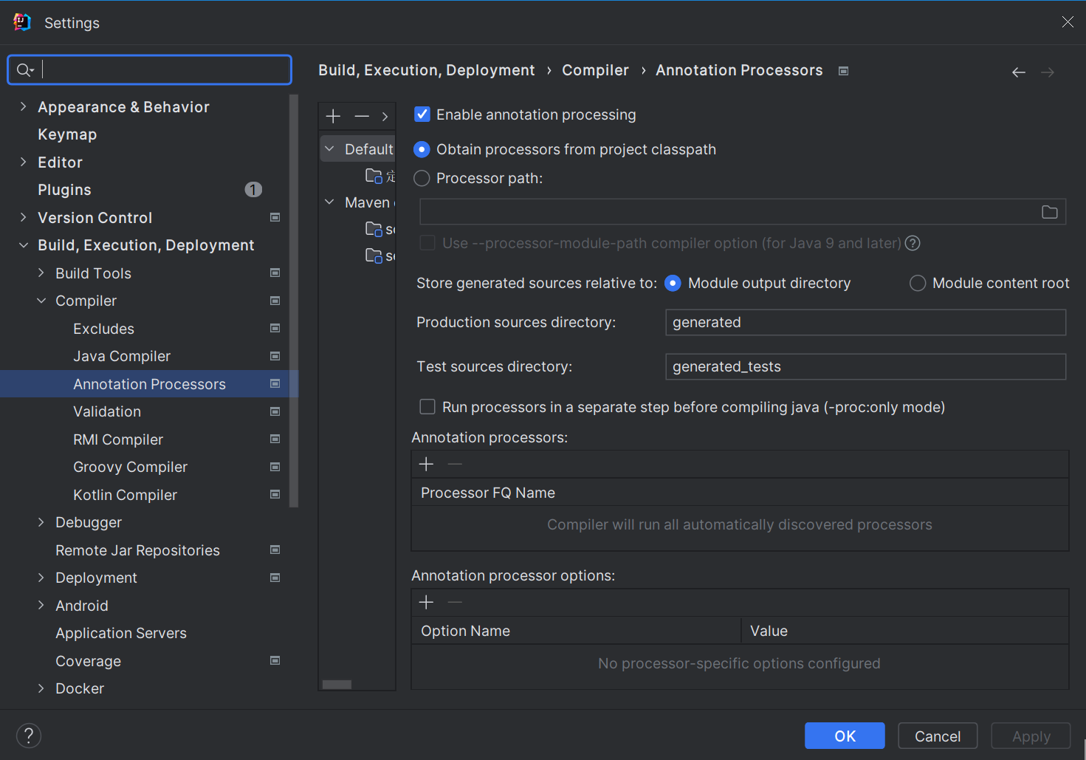Viewport: 1086px width, 760px height.
Task: Expand the Editor settings section
Action: point(23,162)
